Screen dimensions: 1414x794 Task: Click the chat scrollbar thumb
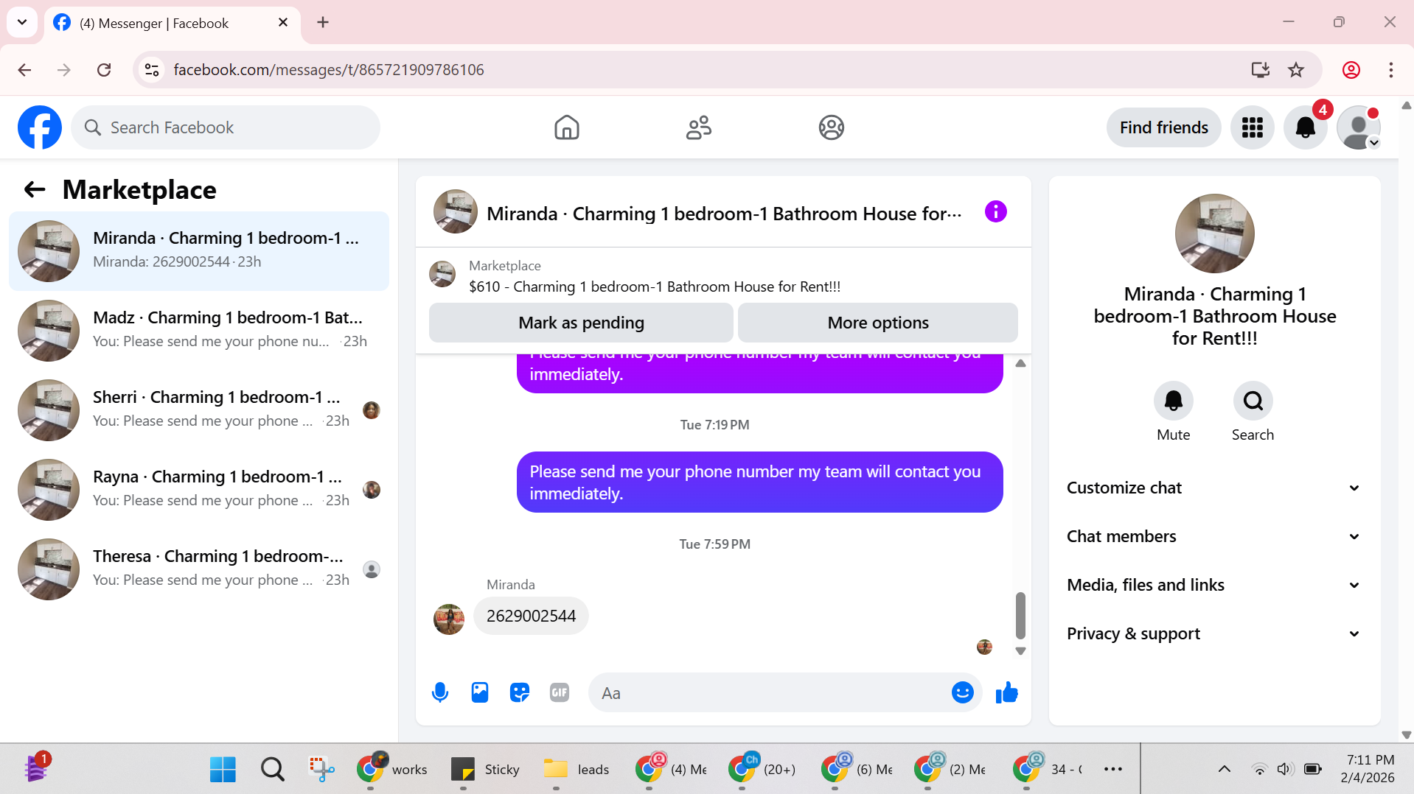click(x=1020, y=615)
